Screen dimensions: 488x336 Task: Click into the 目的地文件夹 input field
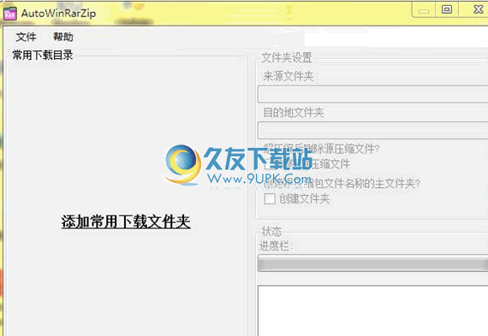click(372, 130)
